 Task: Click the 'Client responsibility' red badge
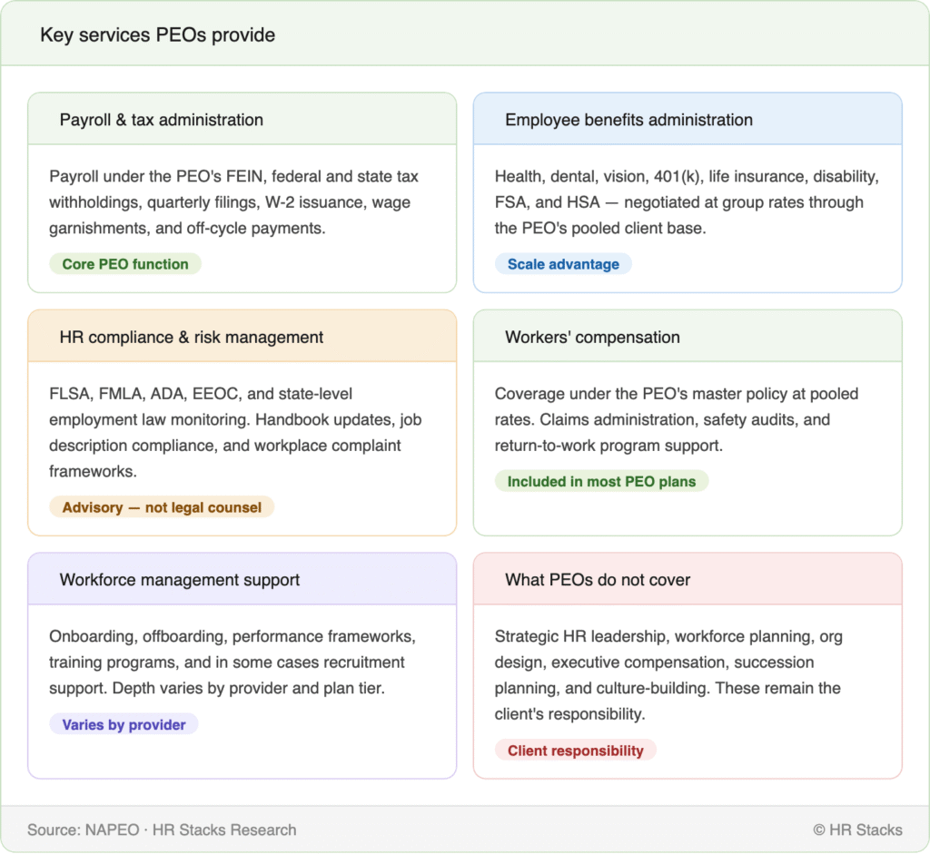pos(575,751)
